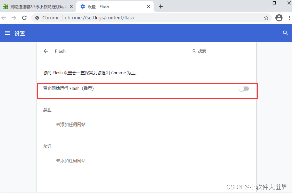Click the settings gear favicon on tab
This screenshot has width=292, height=193.
point(83,7)
